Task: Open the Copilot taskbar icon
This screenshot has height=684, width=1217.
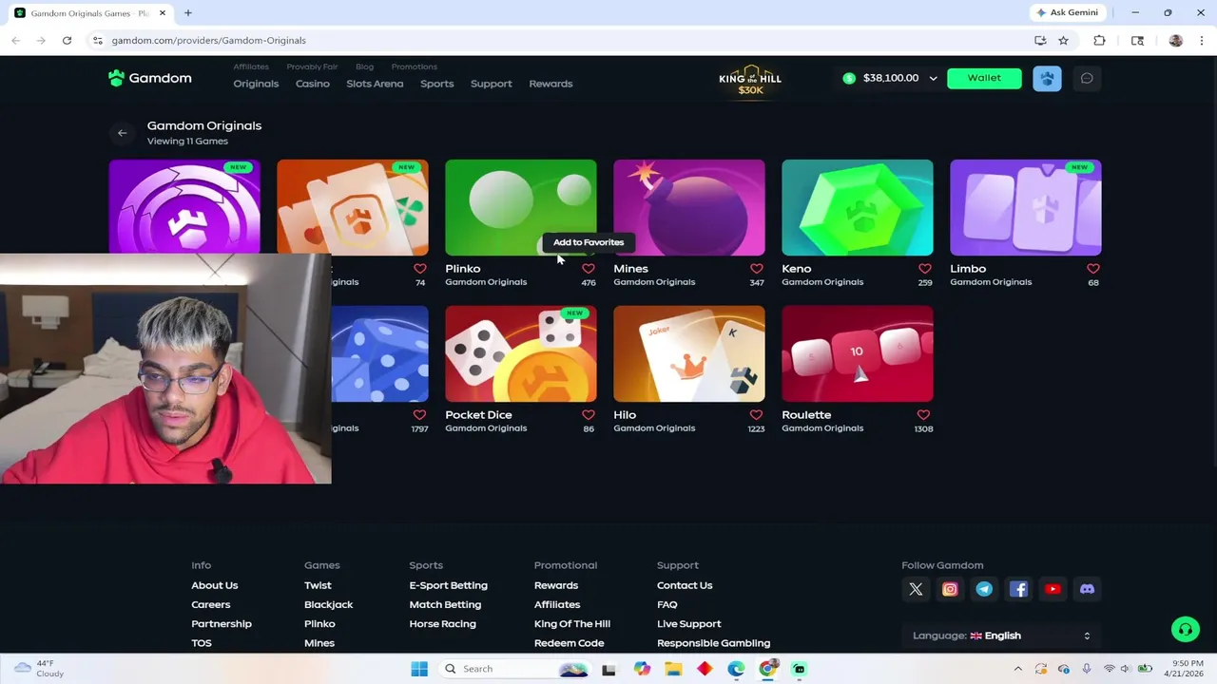Action: pyautogui.click(x=642, y=669)
